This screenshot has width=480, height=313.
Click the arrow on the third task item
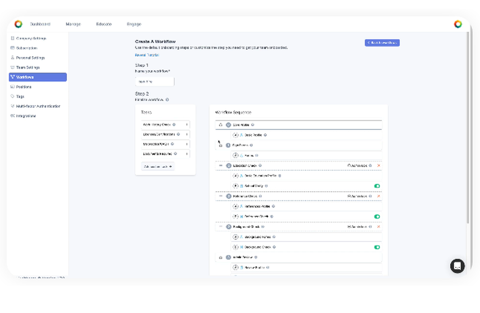pyautogui.click(x=187, y=144)
